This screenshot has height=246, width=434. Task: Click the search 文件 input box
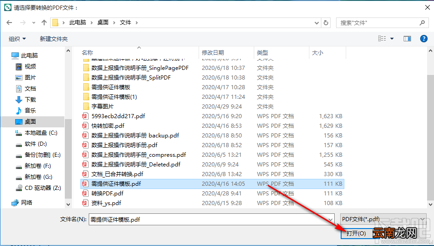click(x=382, y=23)
